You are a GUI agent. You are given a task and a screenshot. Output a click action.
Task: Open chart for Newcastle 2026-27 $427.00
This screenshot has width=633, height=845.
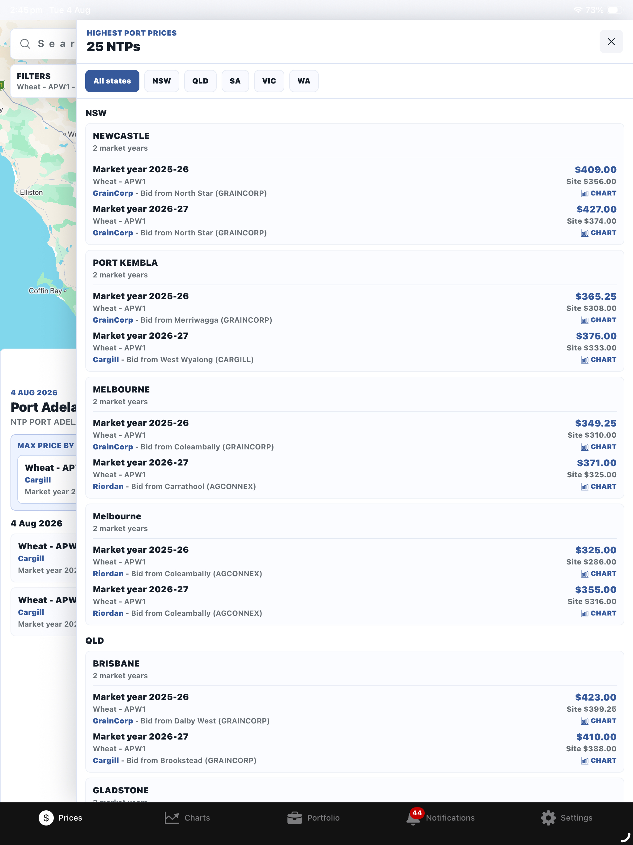(598, 233)
